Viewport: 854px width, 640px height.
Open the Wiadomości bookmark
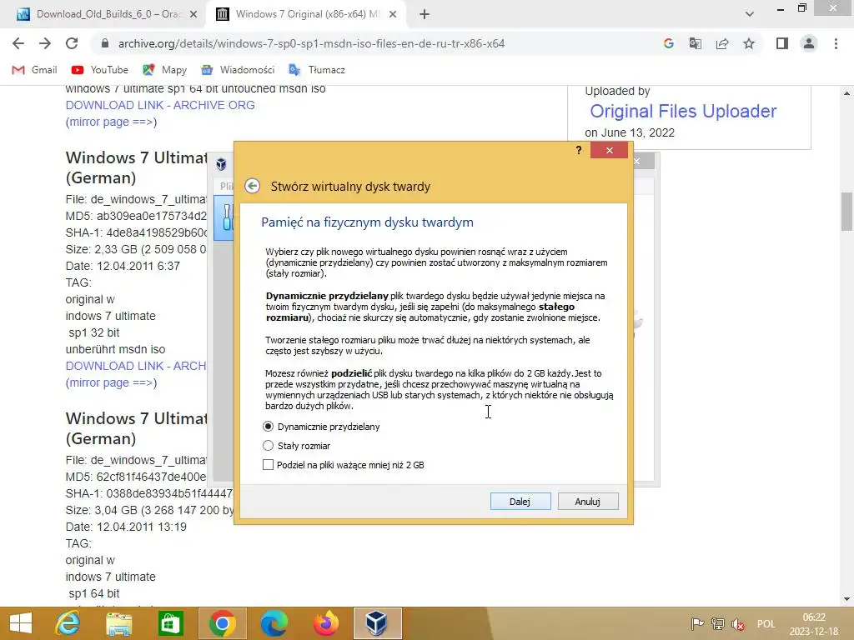[x=238, y=70]
